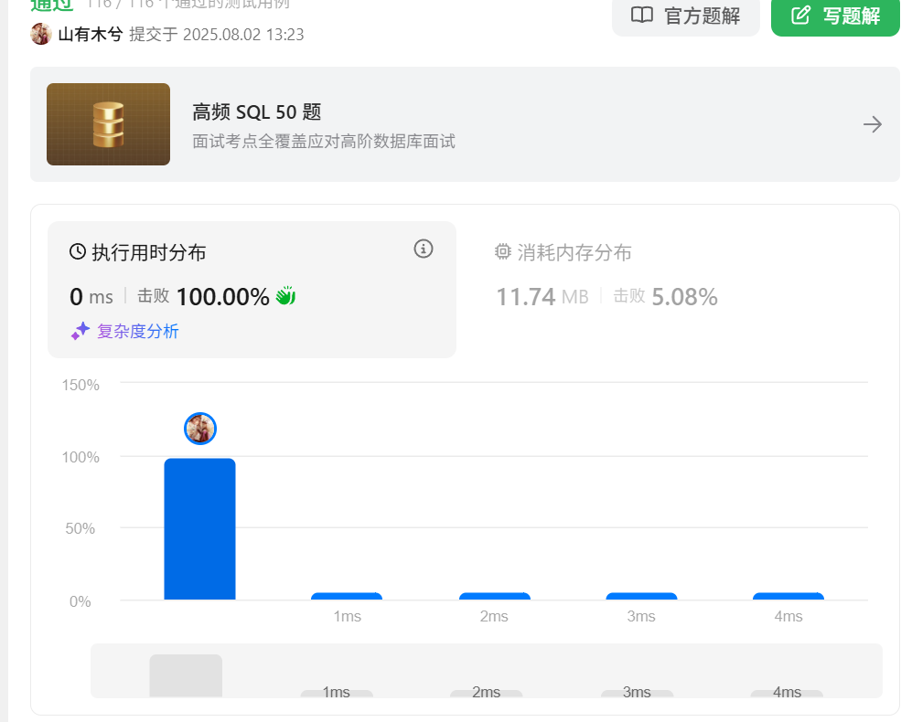901x722 pixels.
Task: Click the avatar marker above chart bar
Action: [x=200, y=429]
